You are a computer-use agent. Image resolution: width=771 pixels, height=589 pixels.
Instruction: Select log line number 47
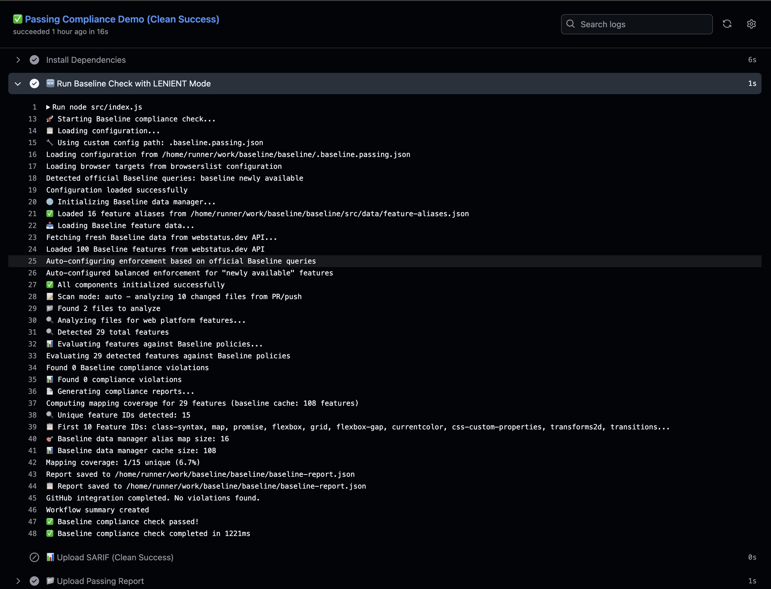coord(32,521)
